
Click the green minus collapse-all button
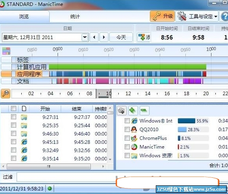(144, 111)
